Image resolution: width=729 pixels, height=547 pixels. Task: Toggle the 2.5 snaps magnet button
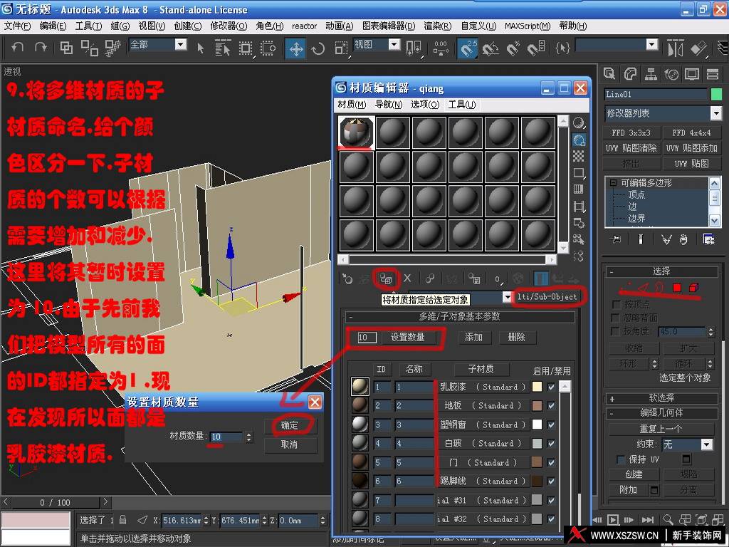[468, 48]
